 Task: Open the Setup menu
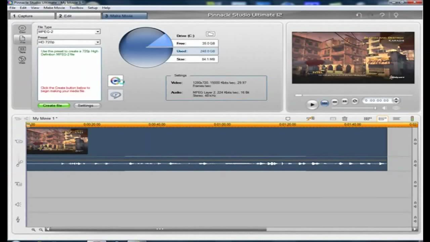coord(92,8)
